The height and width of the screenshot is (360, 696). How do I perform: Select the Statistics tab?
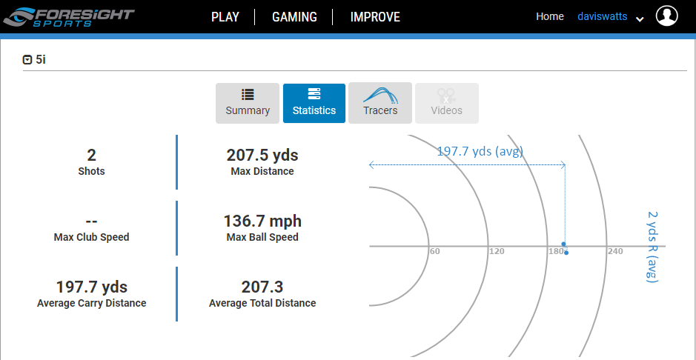[x=314, y=103]
